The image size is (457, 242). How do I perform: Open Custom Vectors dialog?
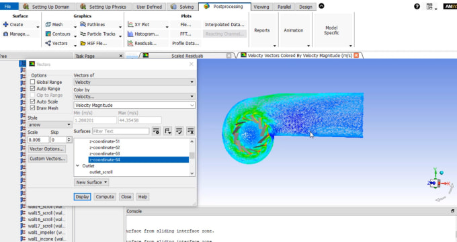pos(48,159)
